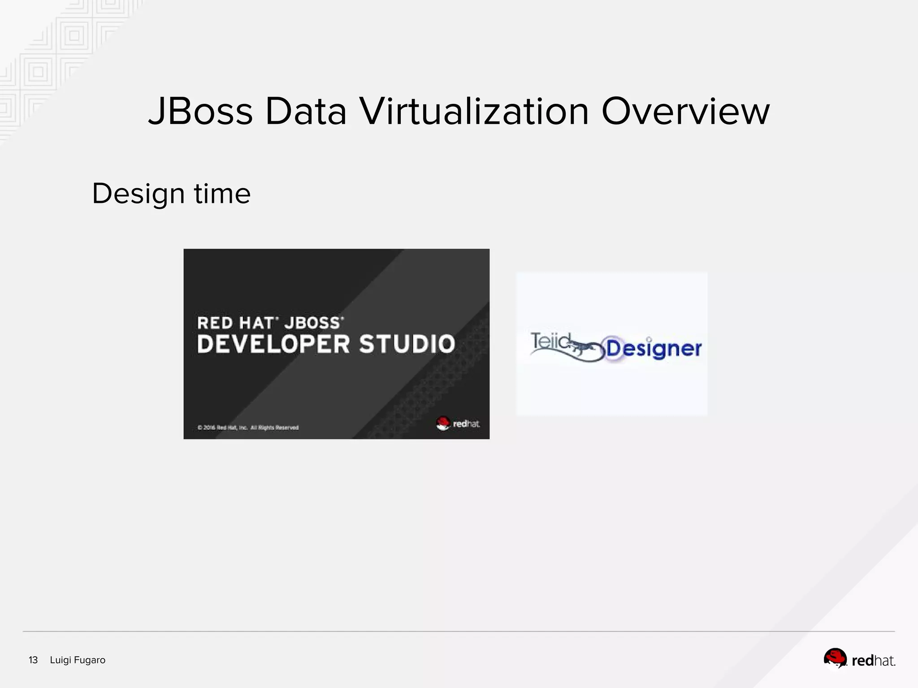Click the 'DEVELOPER STUDIO' heading in the splash image

point(326,344)
